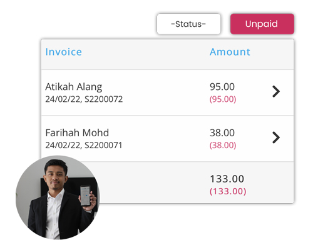Image resolution: width=313 pixels, height=250 pixels.
Task: Click the circular profile photo thumbnail
Action: 58,197
